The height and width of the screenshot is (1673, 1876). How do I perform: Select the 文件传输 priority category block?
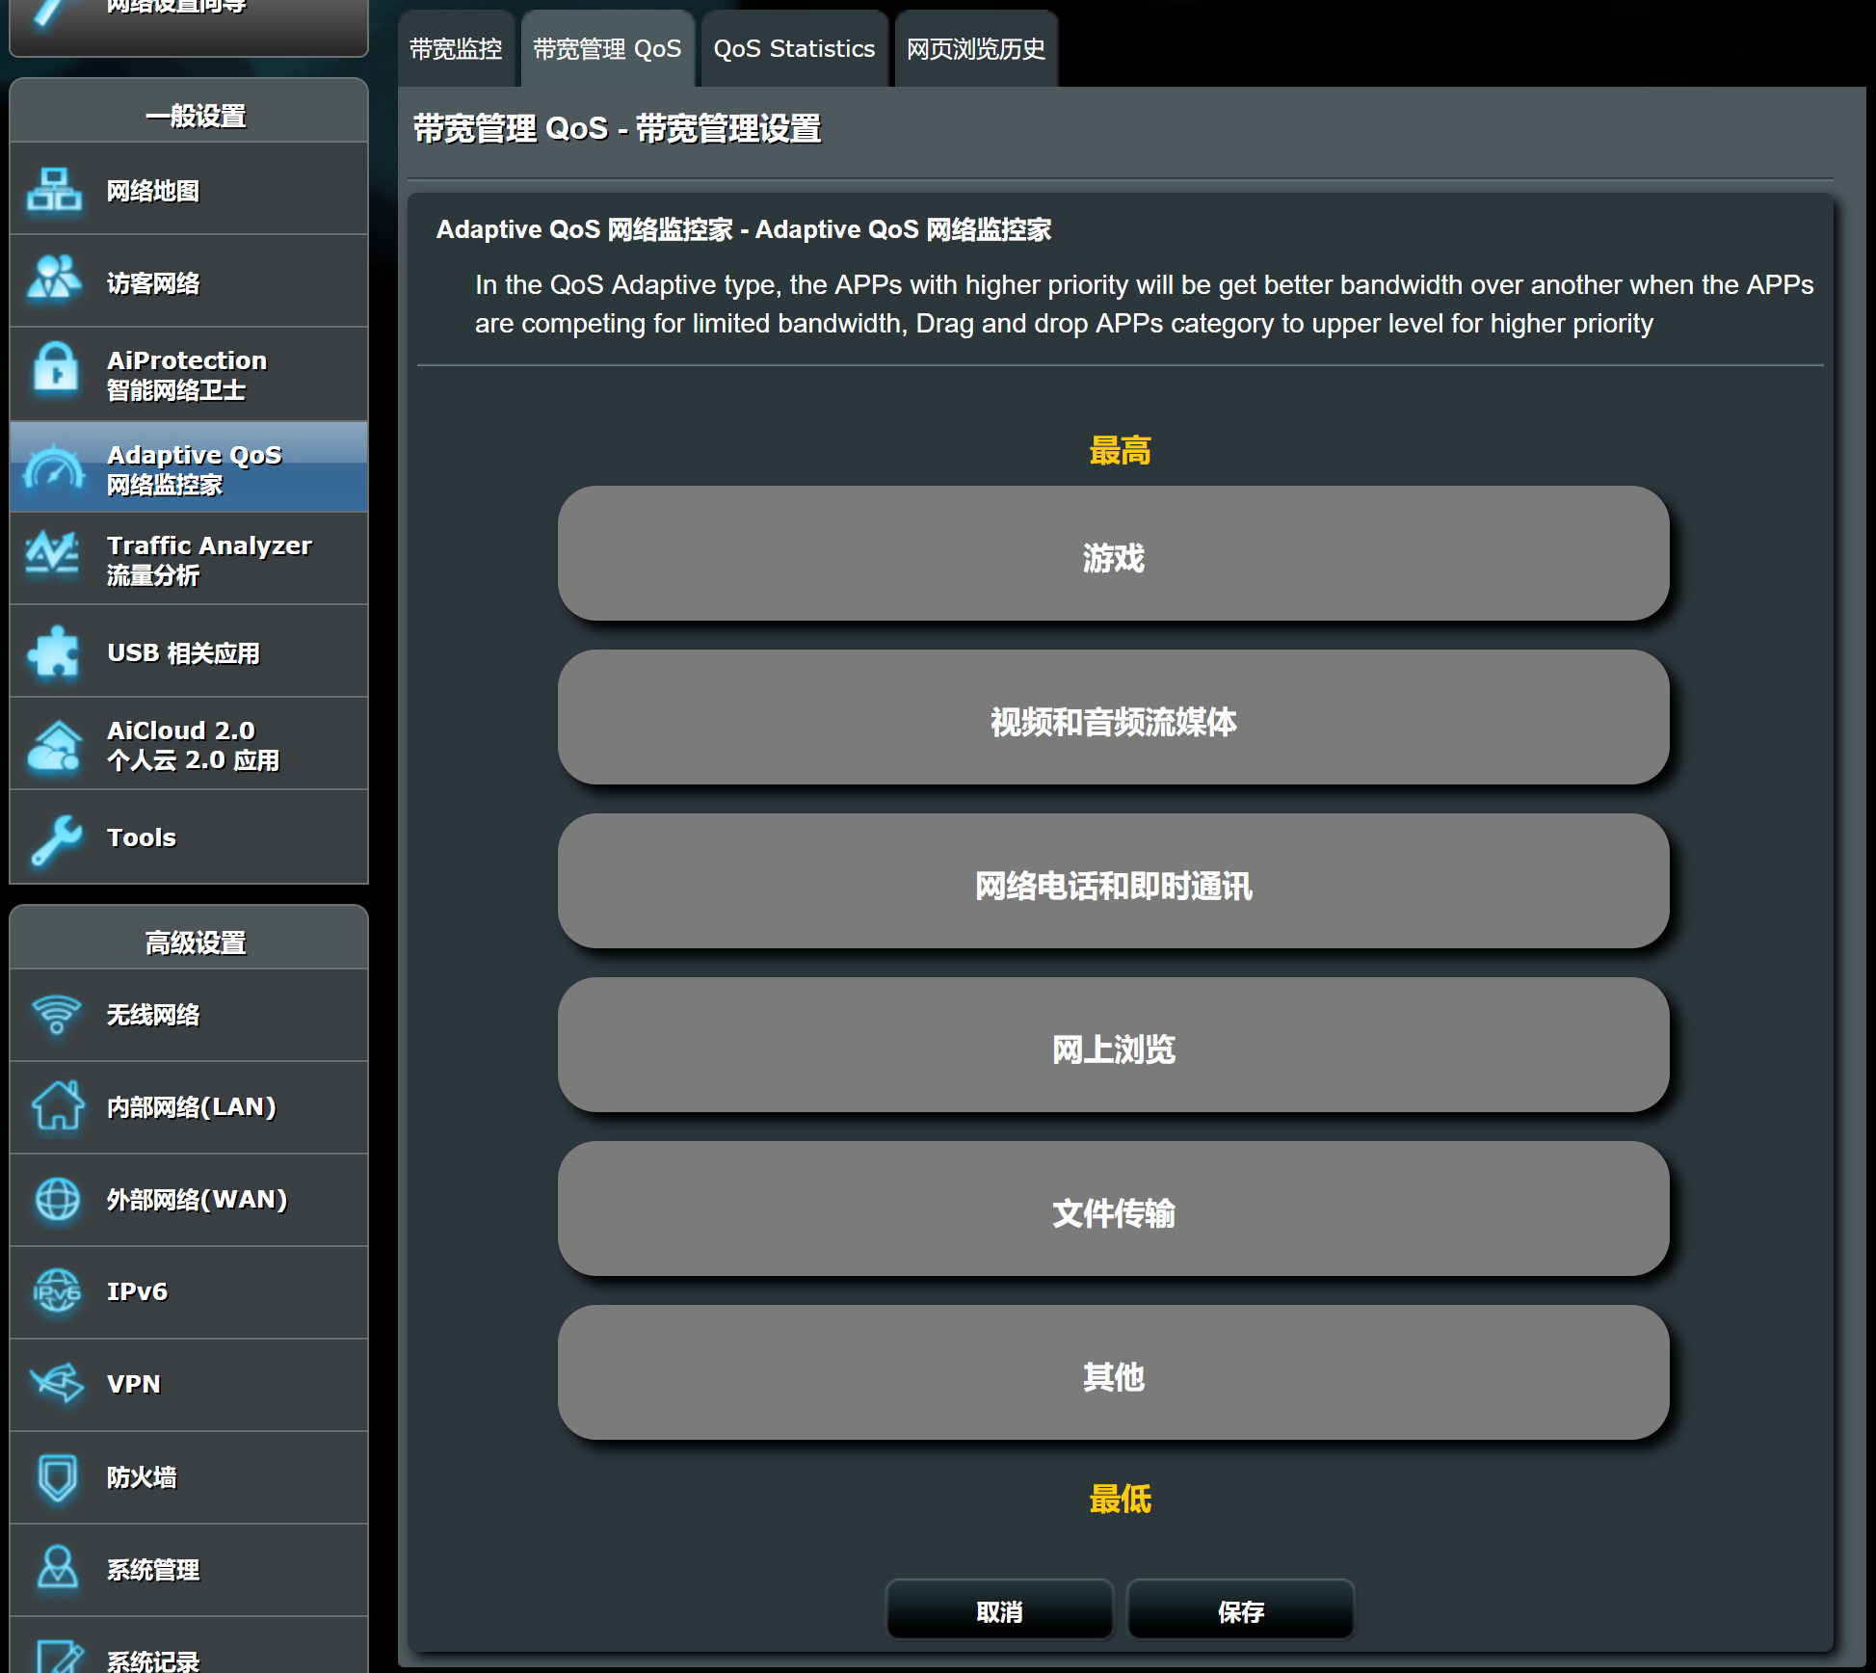(1113, 1210)
